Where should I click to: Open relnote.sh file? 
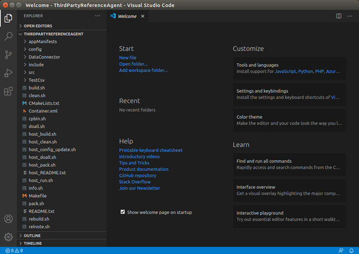[x=62, y=227]
